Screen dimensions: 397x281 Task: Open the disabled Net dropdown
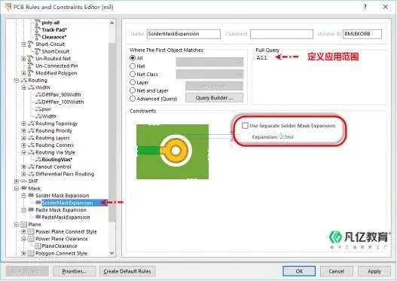coord(209,62)
